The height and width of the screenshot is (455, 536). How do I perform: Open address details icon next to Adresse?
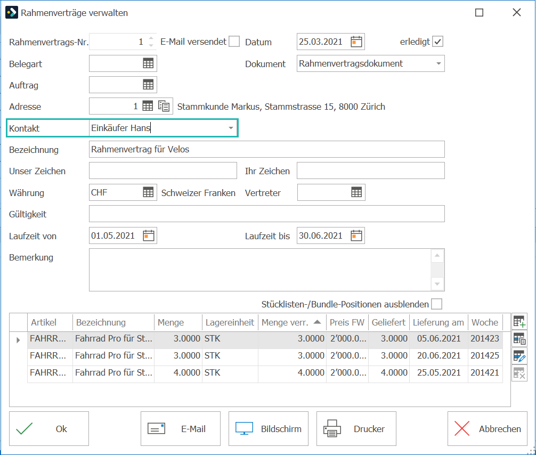point(164,107)
